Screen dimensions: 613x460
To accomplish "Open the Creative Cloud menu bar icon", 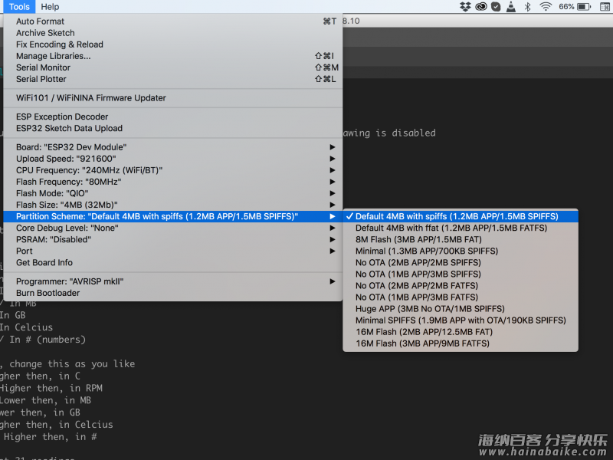I will tap(481, 7).
